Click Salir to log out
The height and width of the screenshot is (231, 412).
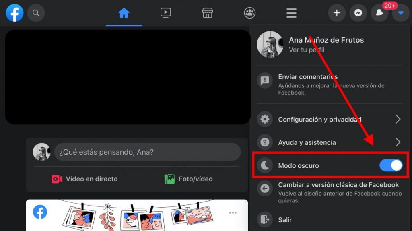click(x=285, y=220)
